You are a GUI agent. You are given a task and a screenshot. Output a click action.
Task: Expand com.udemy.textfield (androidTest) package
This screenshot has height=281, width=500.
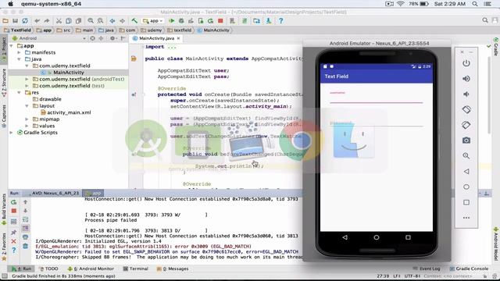pyautogui.click(x=27, y=80)
